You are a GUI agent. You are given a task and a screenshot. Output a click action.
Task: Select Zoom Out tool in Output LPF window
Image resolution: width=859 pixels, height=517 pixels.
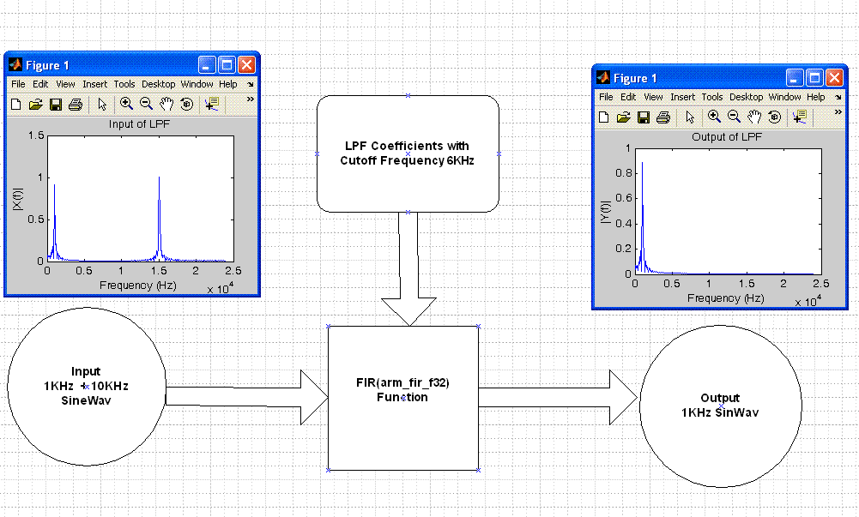point(734,117)
